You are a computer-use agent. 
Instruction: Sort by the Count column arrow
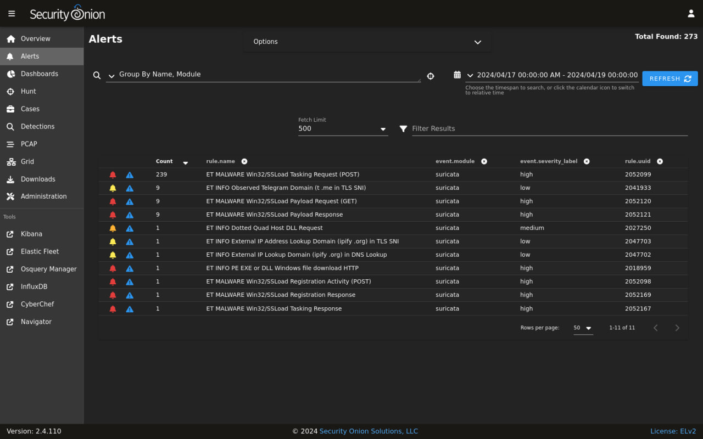point(186,162)
